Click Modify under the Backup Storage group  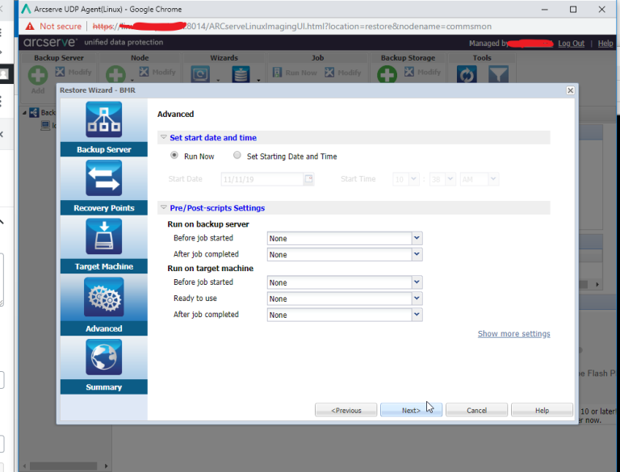423,72
